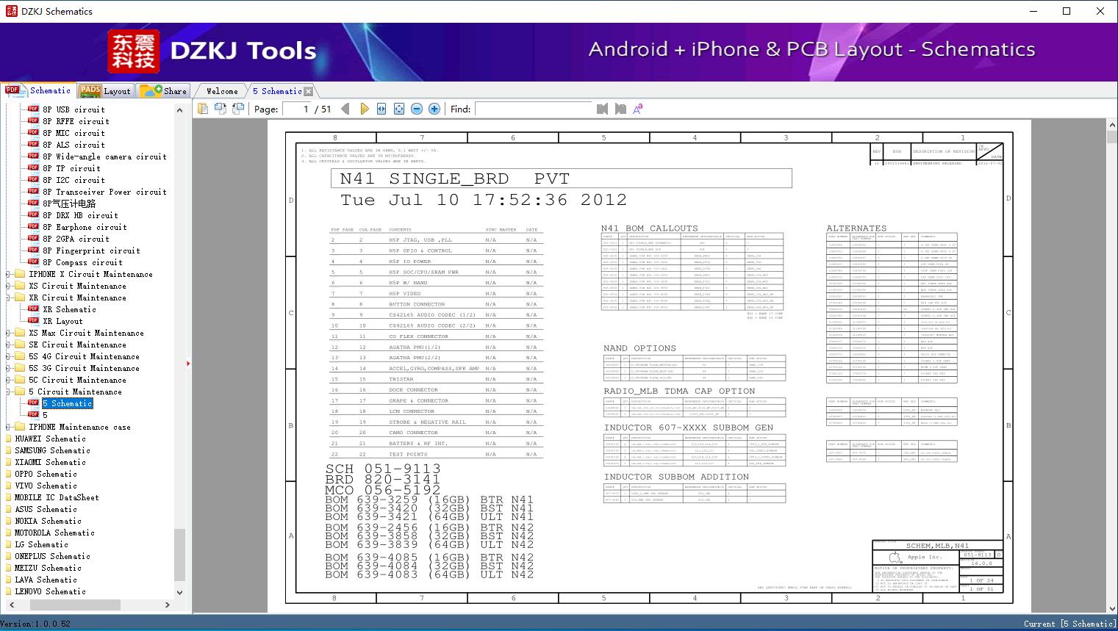Click the PDF icon beside 8P Compass circuit
The width and height of the screenshot is (1118, 631).
pyautogui.click(x=33, y=262)
